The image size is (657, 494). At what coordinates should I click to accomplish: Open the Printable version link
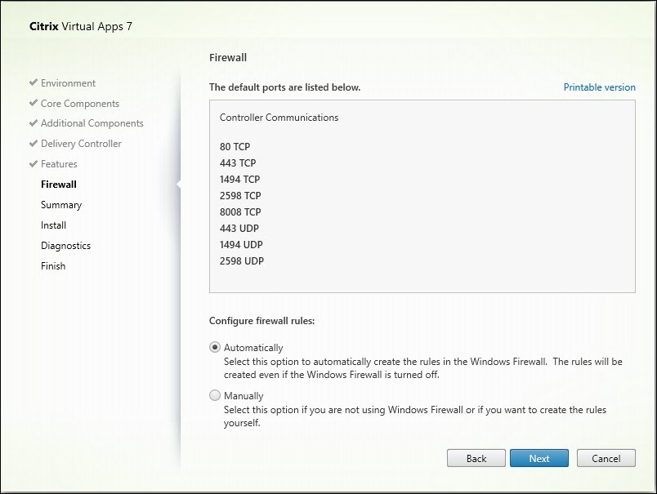(x=599, y=87)
